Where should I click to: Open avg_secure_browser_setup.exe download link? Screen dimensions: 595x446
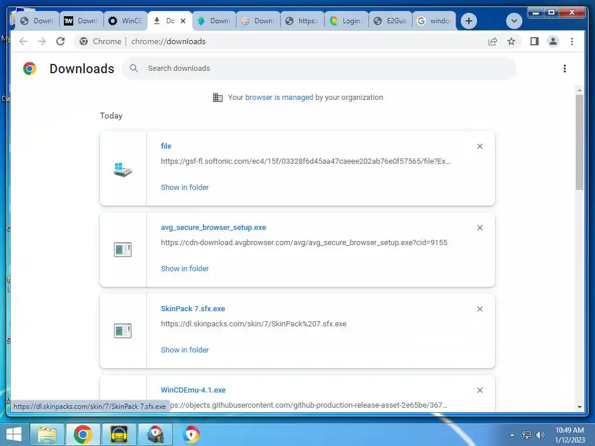(213, 228)
